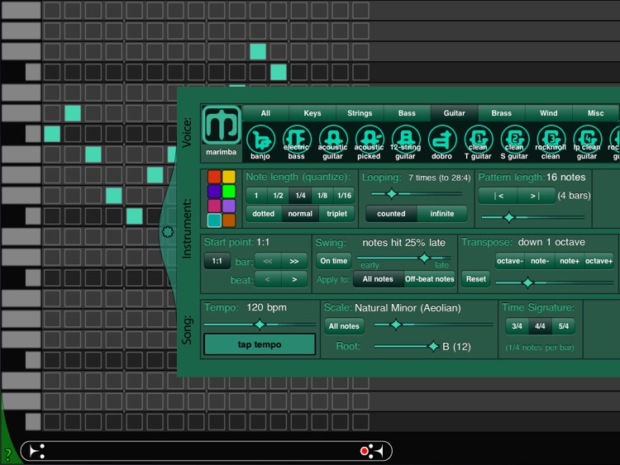Show All voices tab
Image resolution: width=620 pixels, height=465 pixels.
point(265,113)
